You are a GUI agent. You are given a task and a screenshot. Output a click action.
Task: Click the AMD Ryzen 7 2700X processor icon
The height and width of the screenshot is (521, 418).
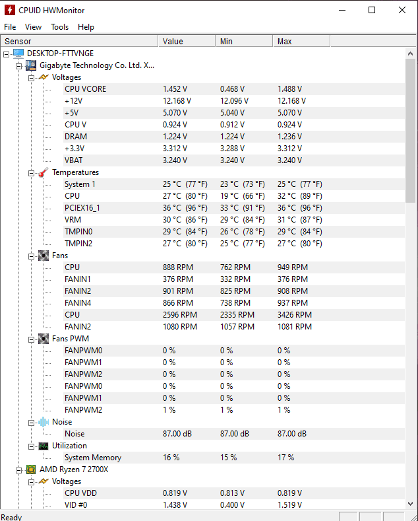pos(31,469)
